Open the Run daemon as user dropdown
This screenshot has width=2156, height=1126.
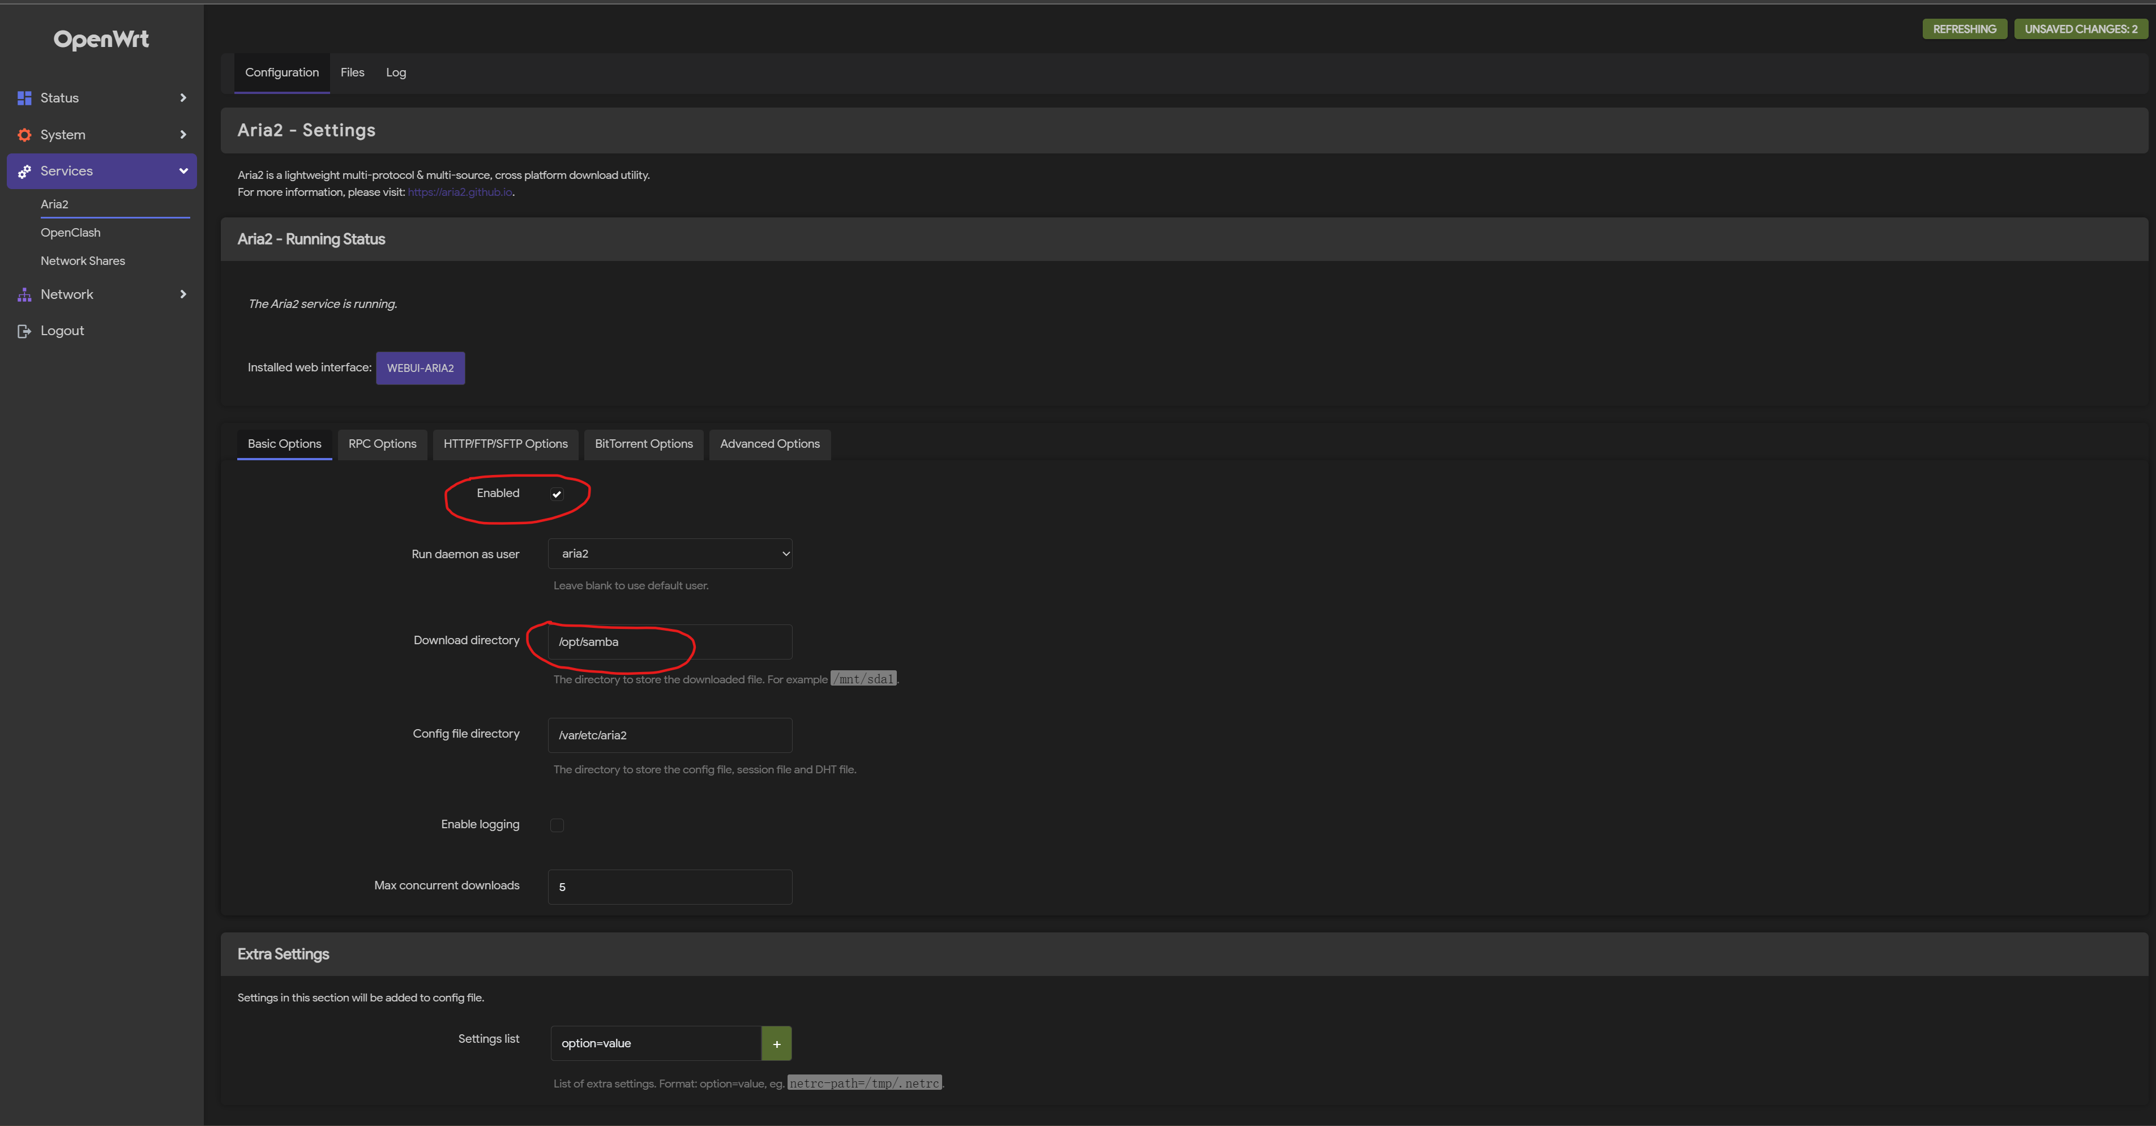[670, 554]
